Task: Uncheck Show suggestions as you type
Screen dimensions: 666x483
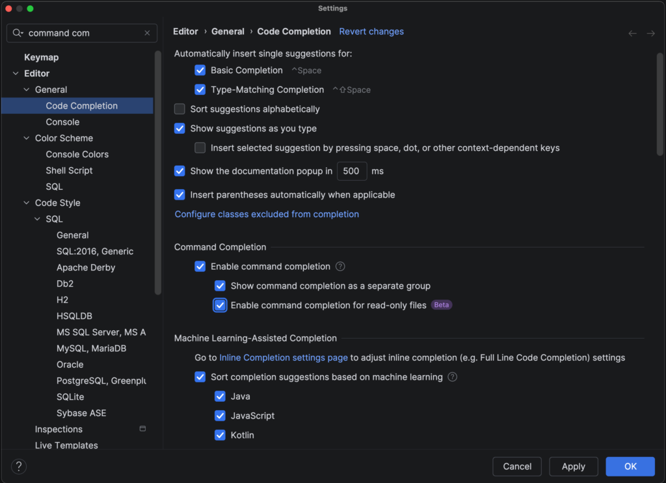Action: (x=180, y=129)
